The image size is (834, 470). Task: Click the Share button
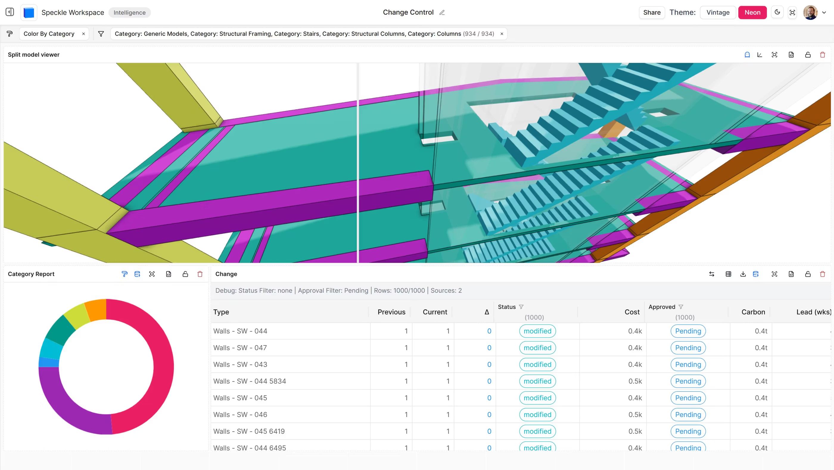[x=651, y=12]
